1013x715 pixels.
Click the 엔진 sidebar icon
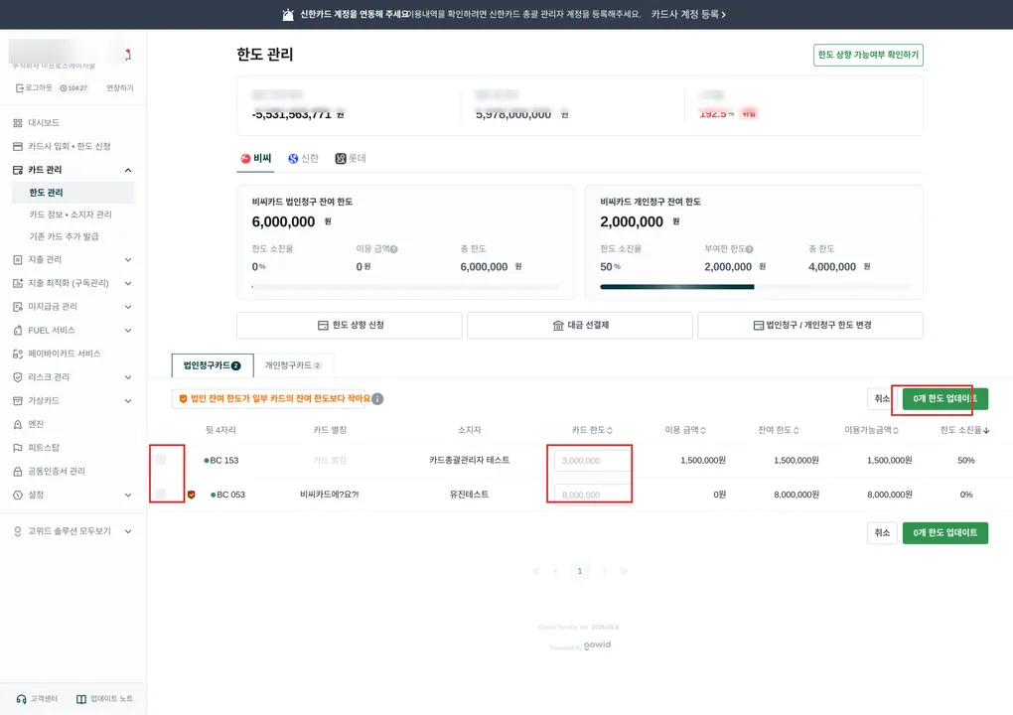tap(18, 424)
